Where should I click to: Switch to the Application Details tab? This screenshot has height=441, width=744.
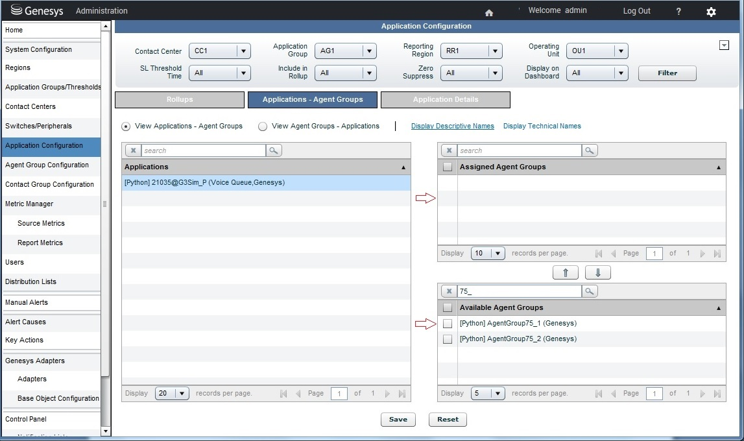(x=446, y=100)
